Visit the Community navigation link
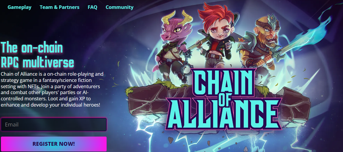Screen dimensions: 343x152 [x=119, y=7]
